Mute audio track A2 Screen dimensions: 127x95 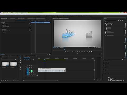pos(31,73)
